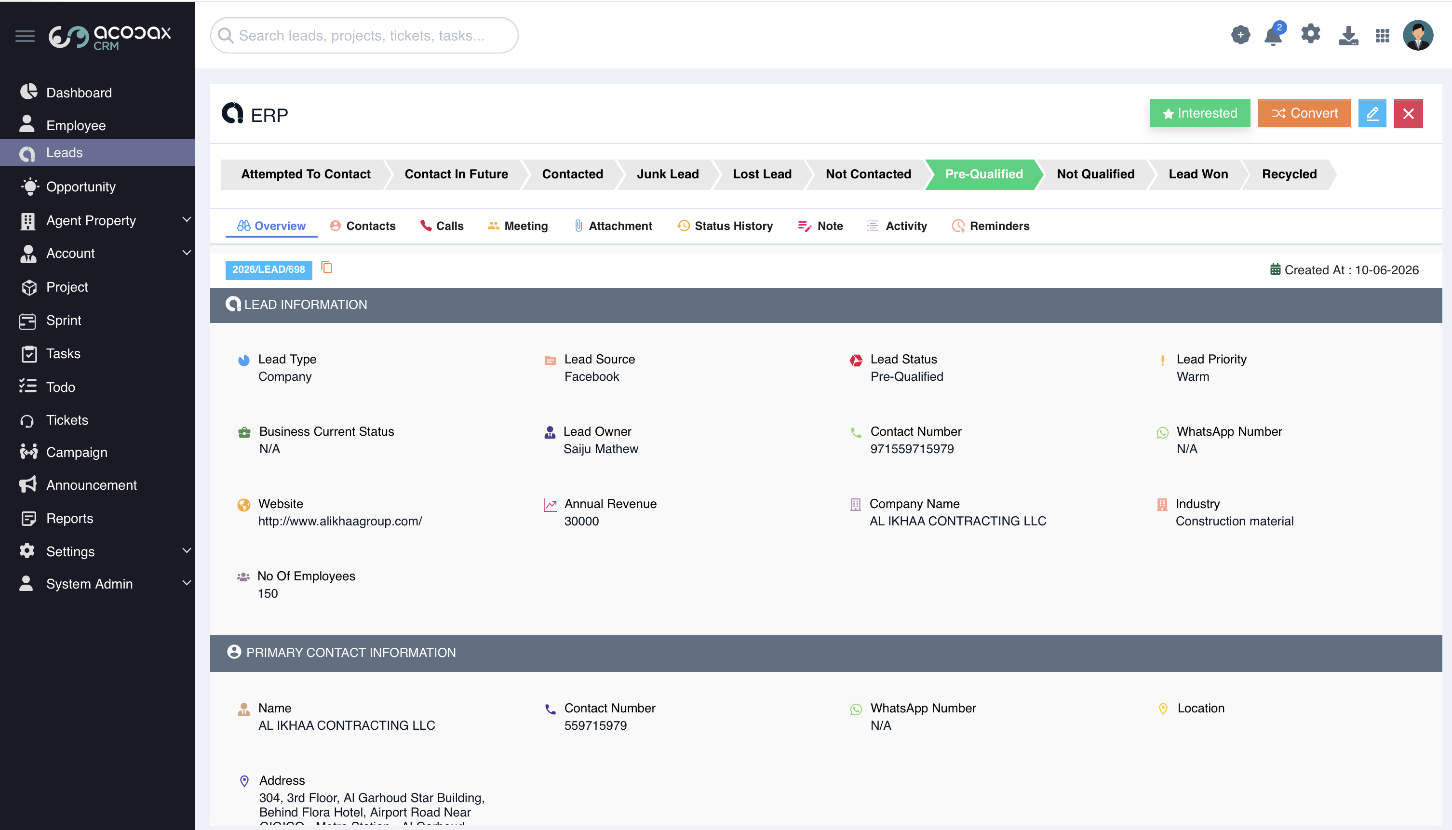Click the quick add plus icon
Image resolution: width=1452 pixels, height=830 pixels.
coord(1240,35)
